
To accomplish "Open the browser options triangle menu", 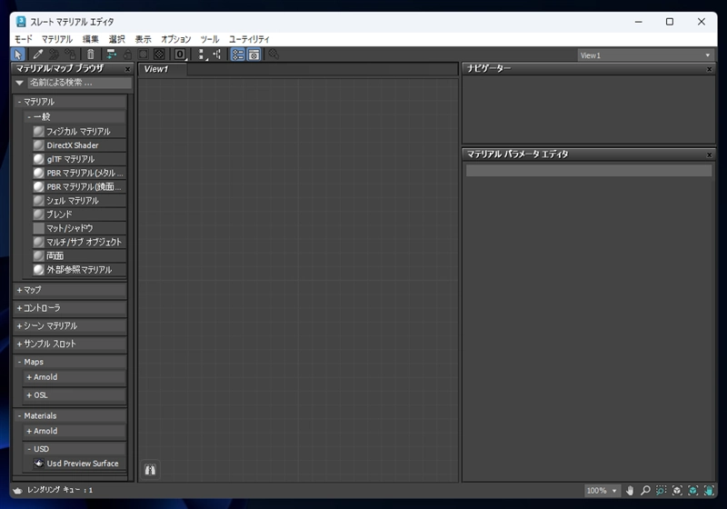I will point(19,83).
